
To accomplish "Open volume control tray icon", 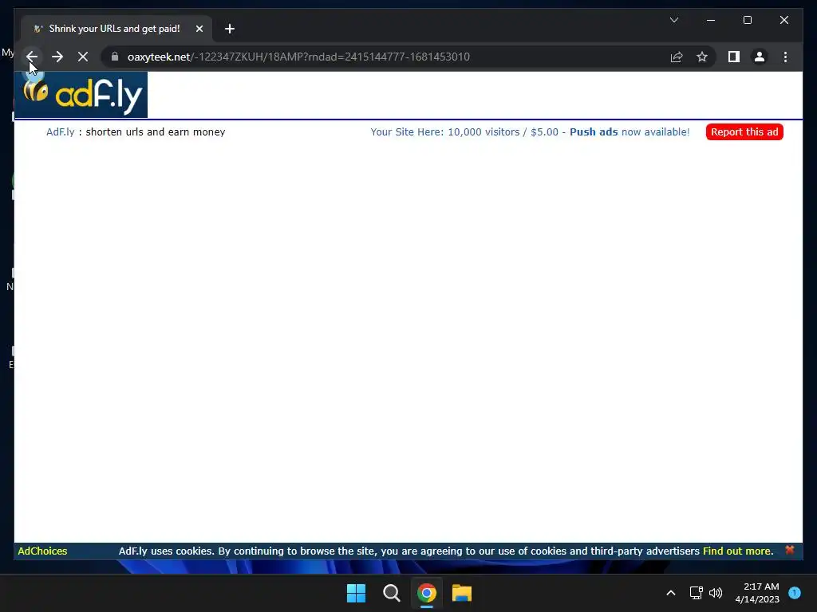I will tap(716, 593).
